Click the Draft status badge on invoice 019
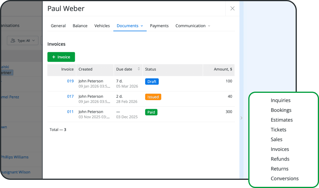Image resolution: width=319 pixels, height=188 pixels. pos(152,81)
